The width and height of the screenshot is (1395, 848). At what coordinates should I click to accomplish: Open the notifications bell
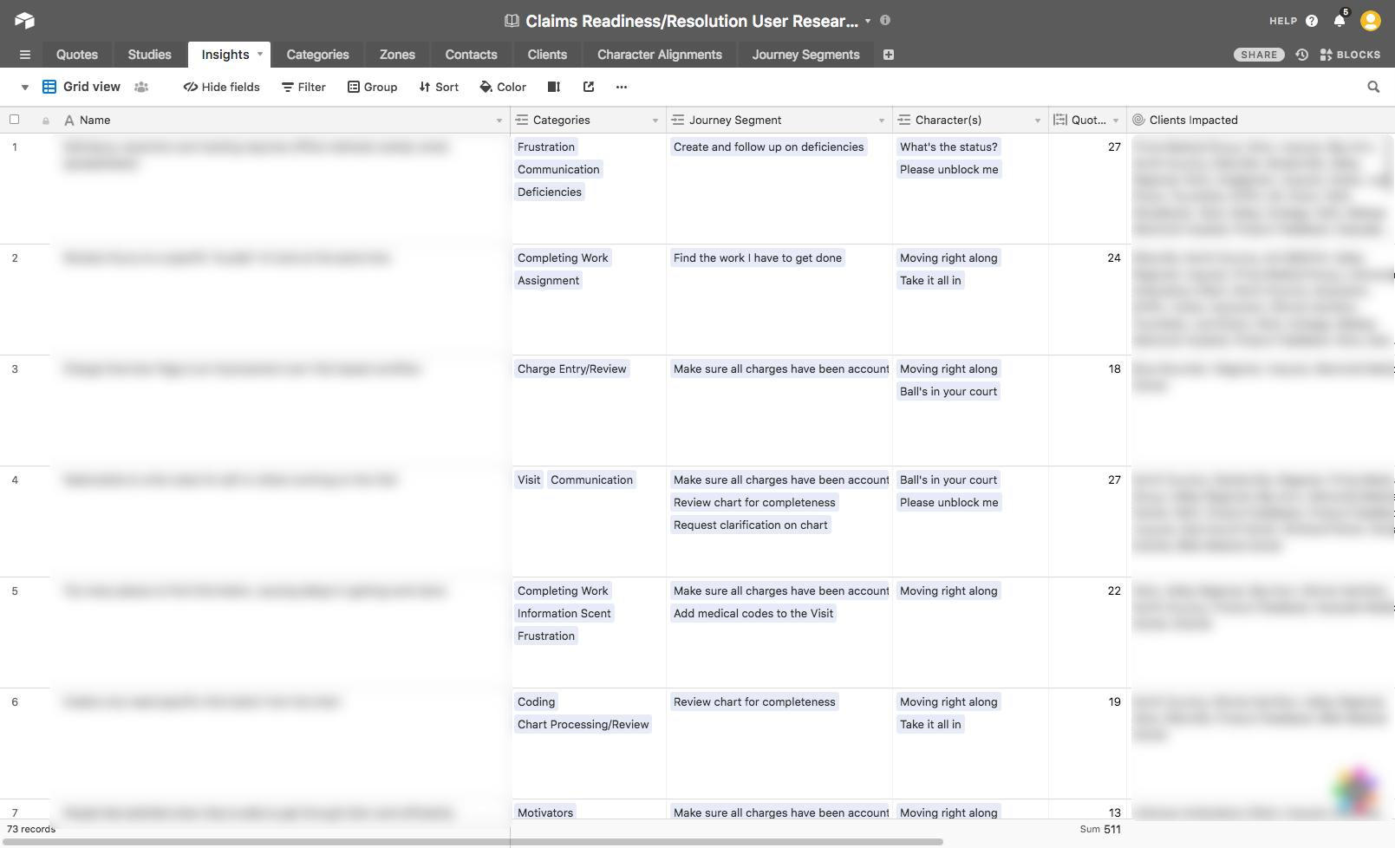point(1340,20)
